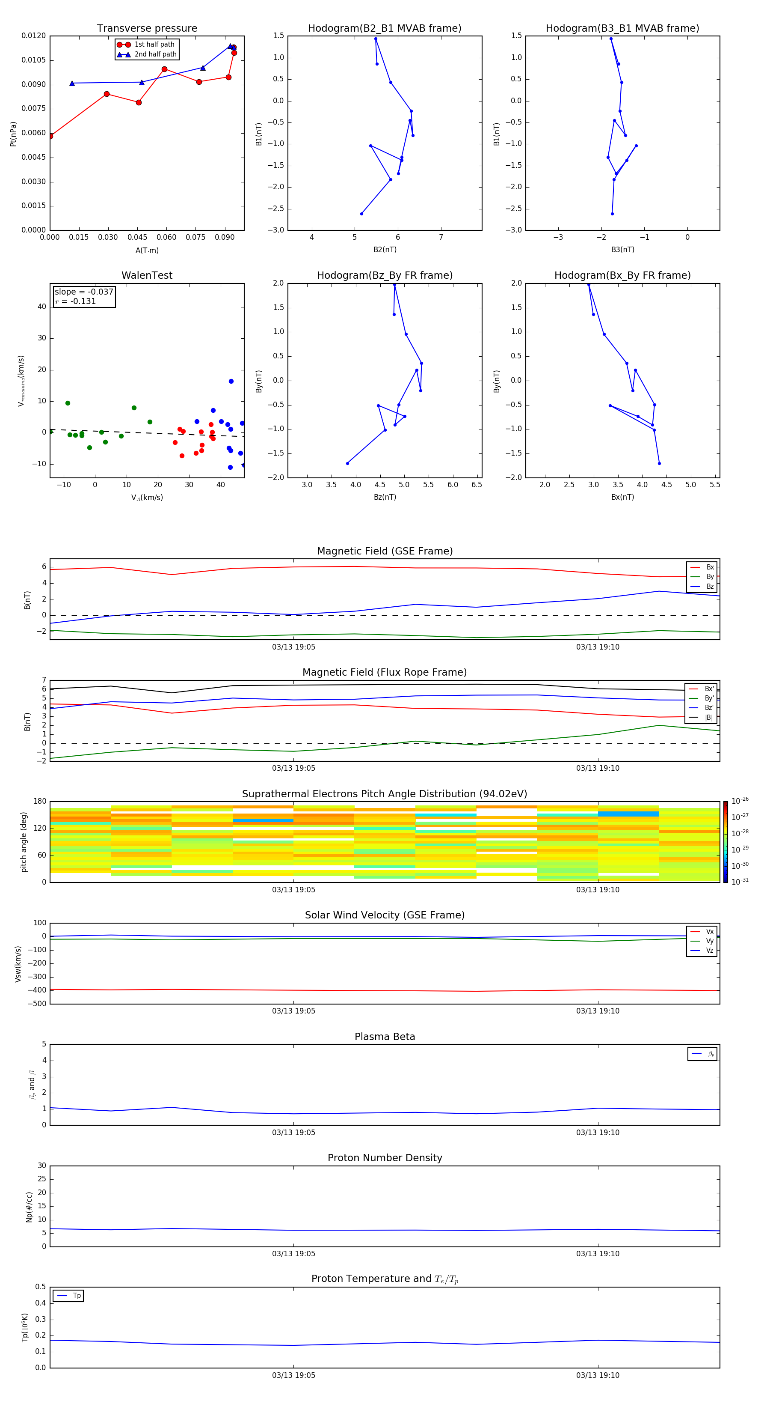Click the Vx legend entry
770x1413 pixels.
(702, 931)
